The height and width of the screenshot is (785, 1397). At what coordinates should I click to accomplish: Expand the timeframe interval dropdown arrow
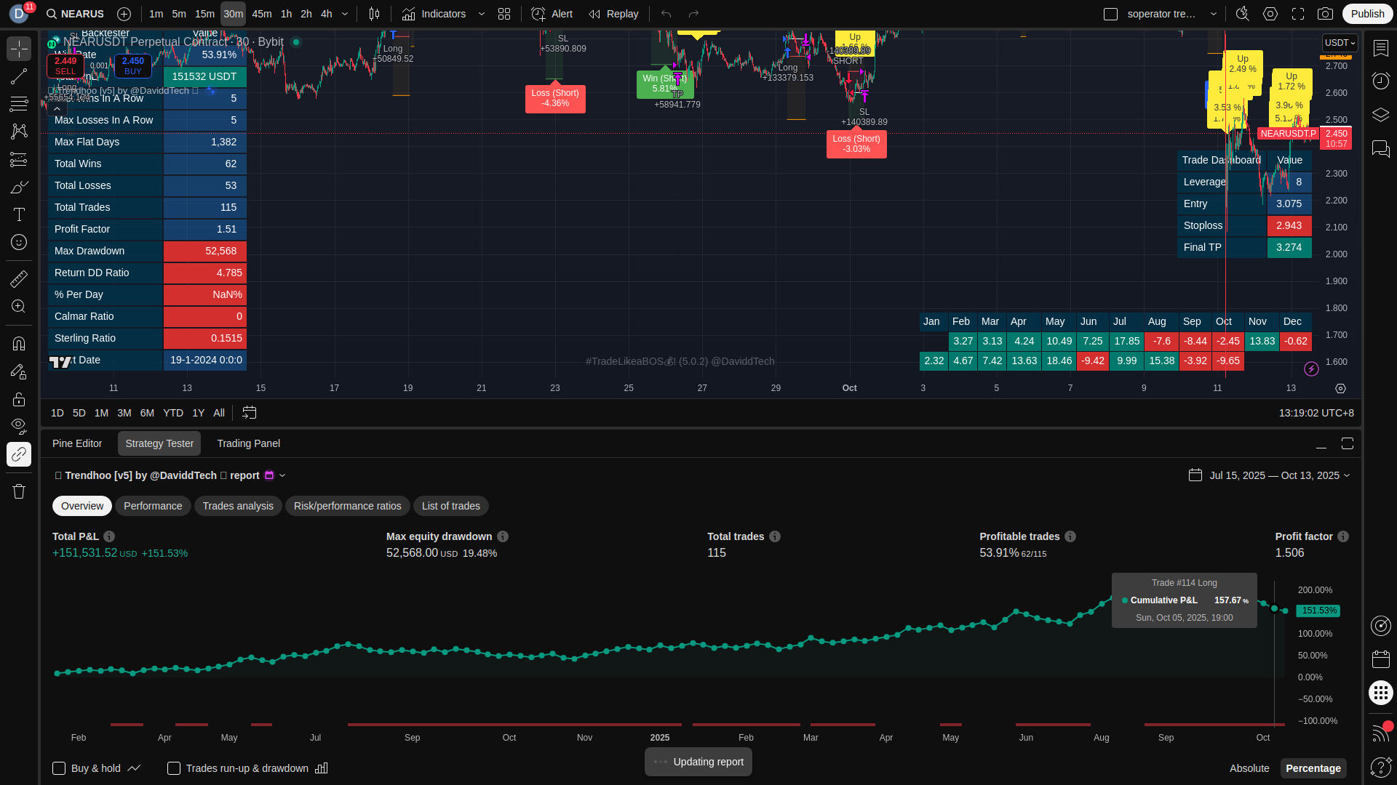point(345,14)
